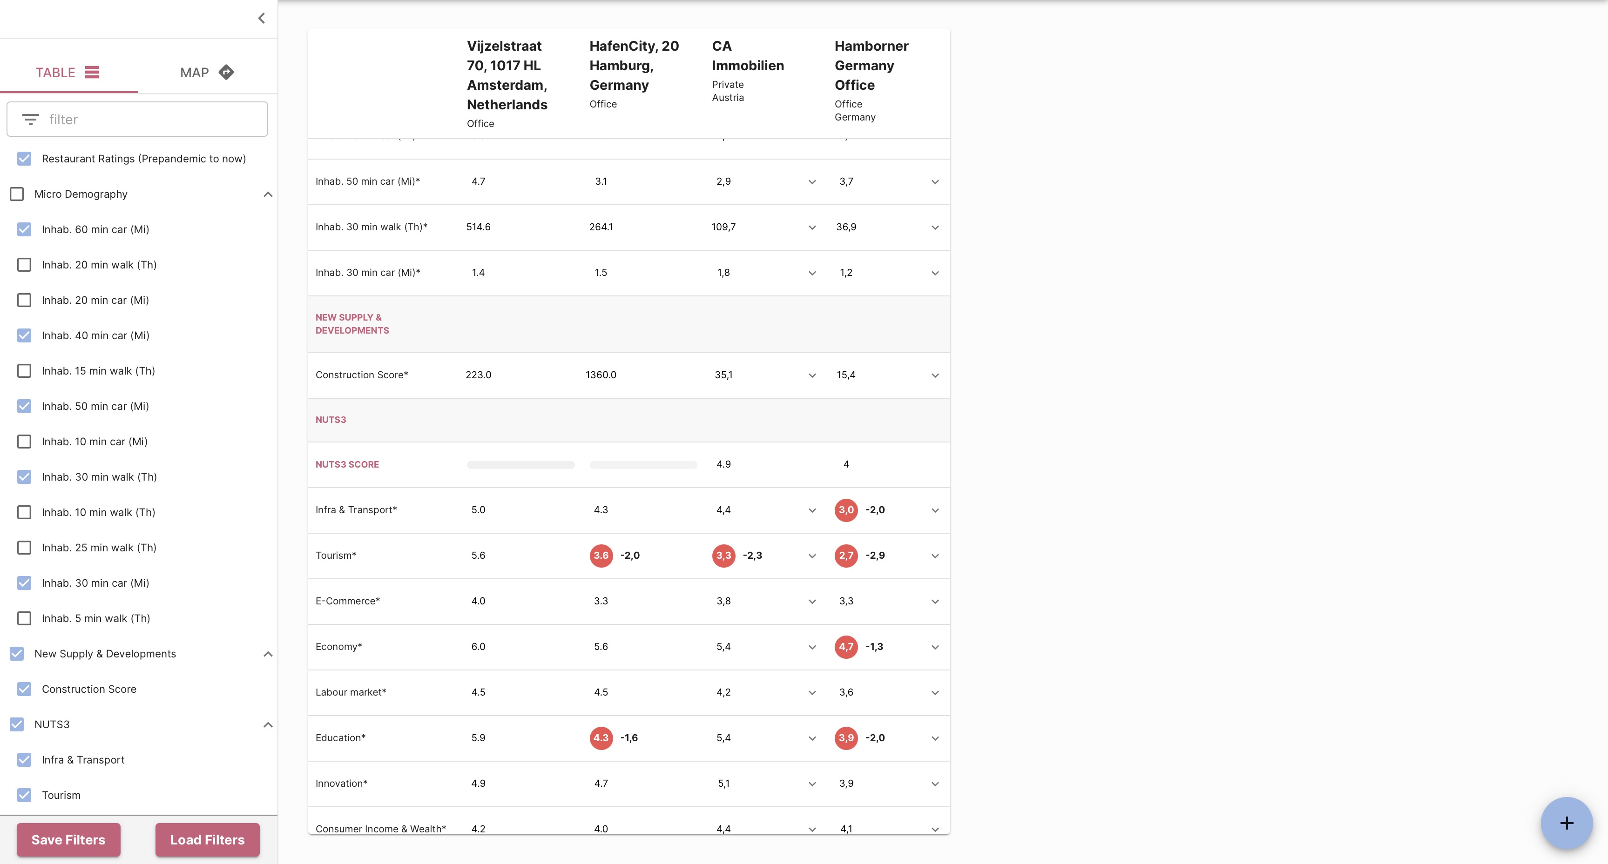Screen dimensions: 1608x864
Task: Expand CA Immobilien Inhab. 30 min car cell
Action: [x=812, y=273]
